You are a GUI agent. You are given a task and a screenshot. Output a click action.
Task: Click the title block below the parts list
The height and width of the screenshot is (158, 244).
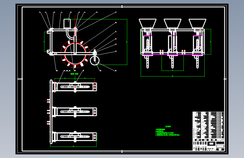tap(209, 146)
